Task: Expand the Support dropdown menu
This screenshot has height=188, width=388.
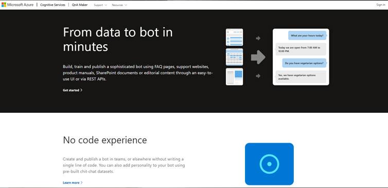Action: point(100,5)
